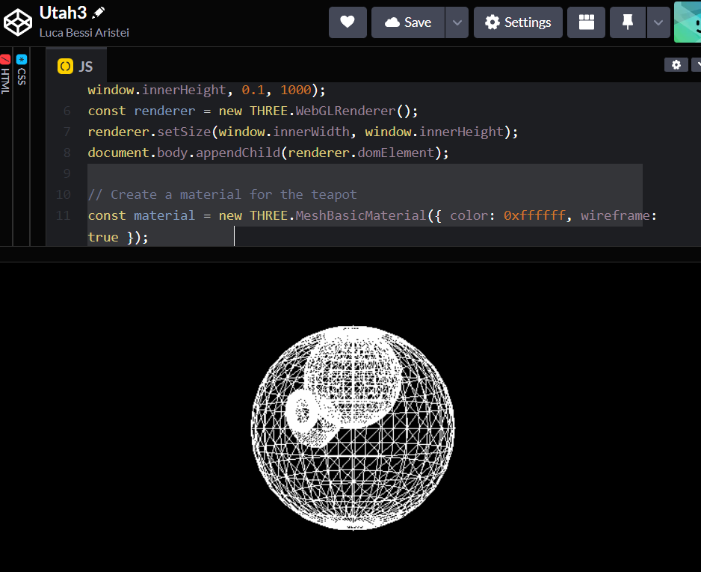Click the editor and preview resize divider
This screenshot has width=701, height=572.
(x=350, y=254)
